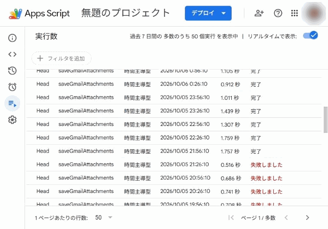
Task: Toggle the リアルタイムで表示 switch
Action: (310, 36)
